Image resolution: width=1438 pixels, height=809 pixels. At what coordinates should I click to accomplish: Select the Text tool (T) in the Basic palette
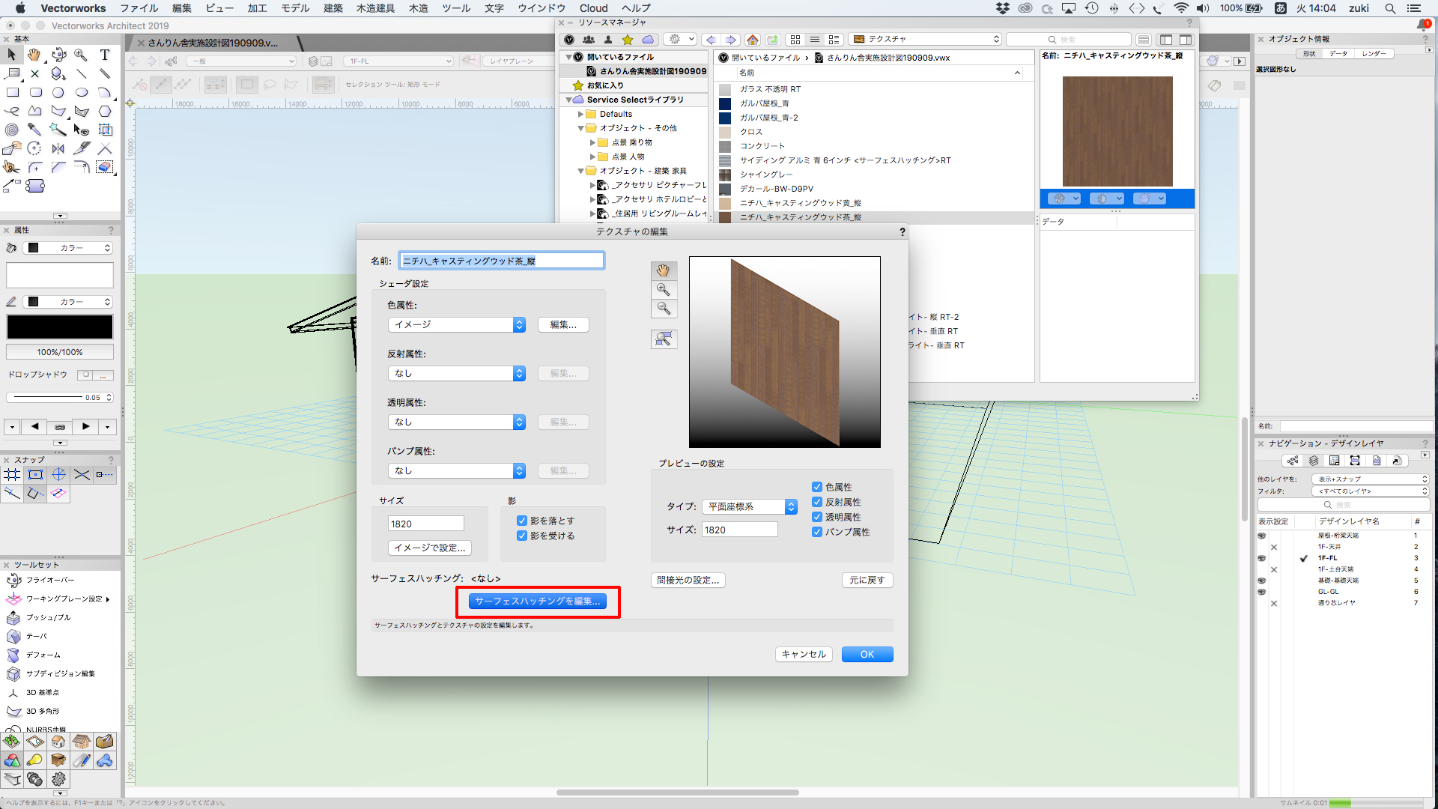(x=105, y=55)
